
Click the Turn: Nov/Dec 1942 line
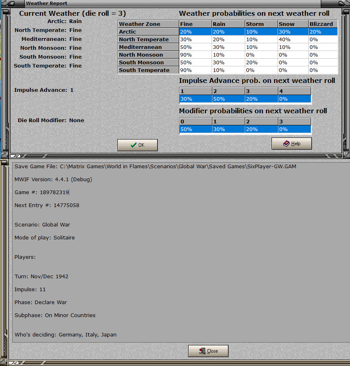[41, 277]
